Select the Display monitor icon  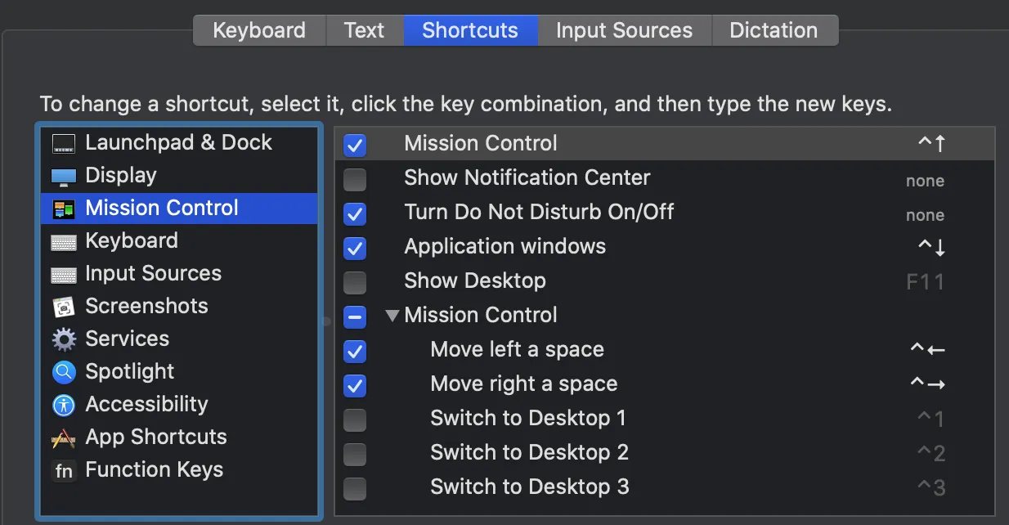click(x=64, y=176)
